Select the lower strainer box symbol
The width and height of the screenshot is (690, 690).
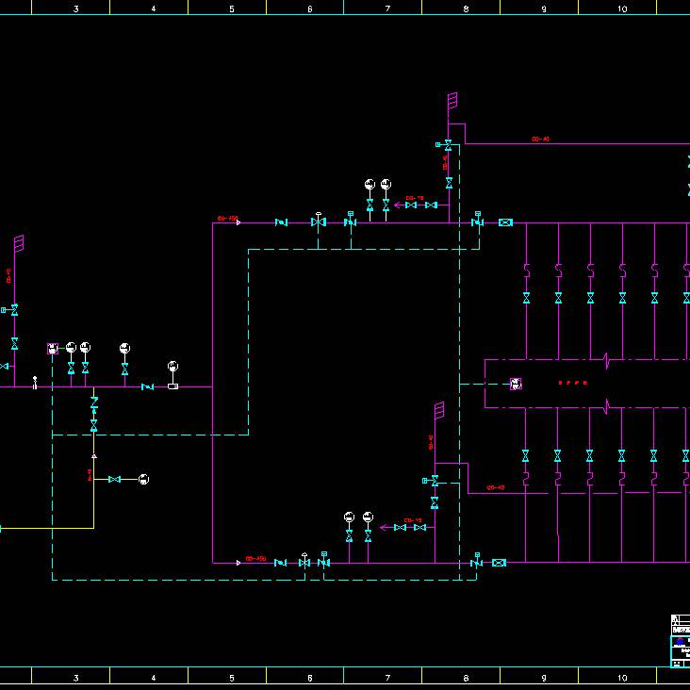click(x=499, y=563)
